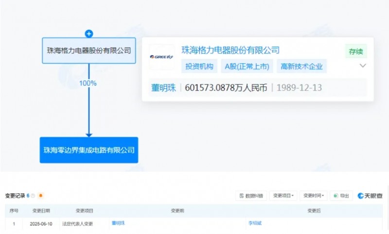Open 李绍斌 link in 变更后 column

pos(255,223)
